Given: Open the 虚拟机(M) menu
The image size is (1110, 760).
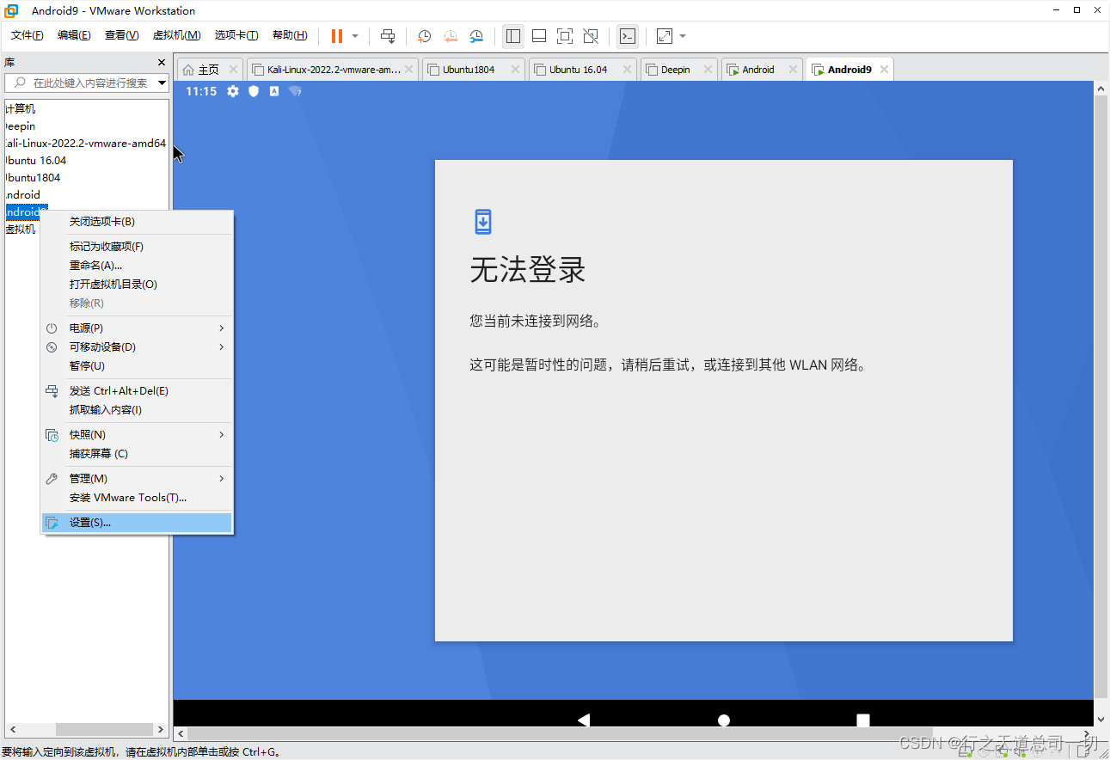Looking at the screenshot, I should click(x=176, y=35).
